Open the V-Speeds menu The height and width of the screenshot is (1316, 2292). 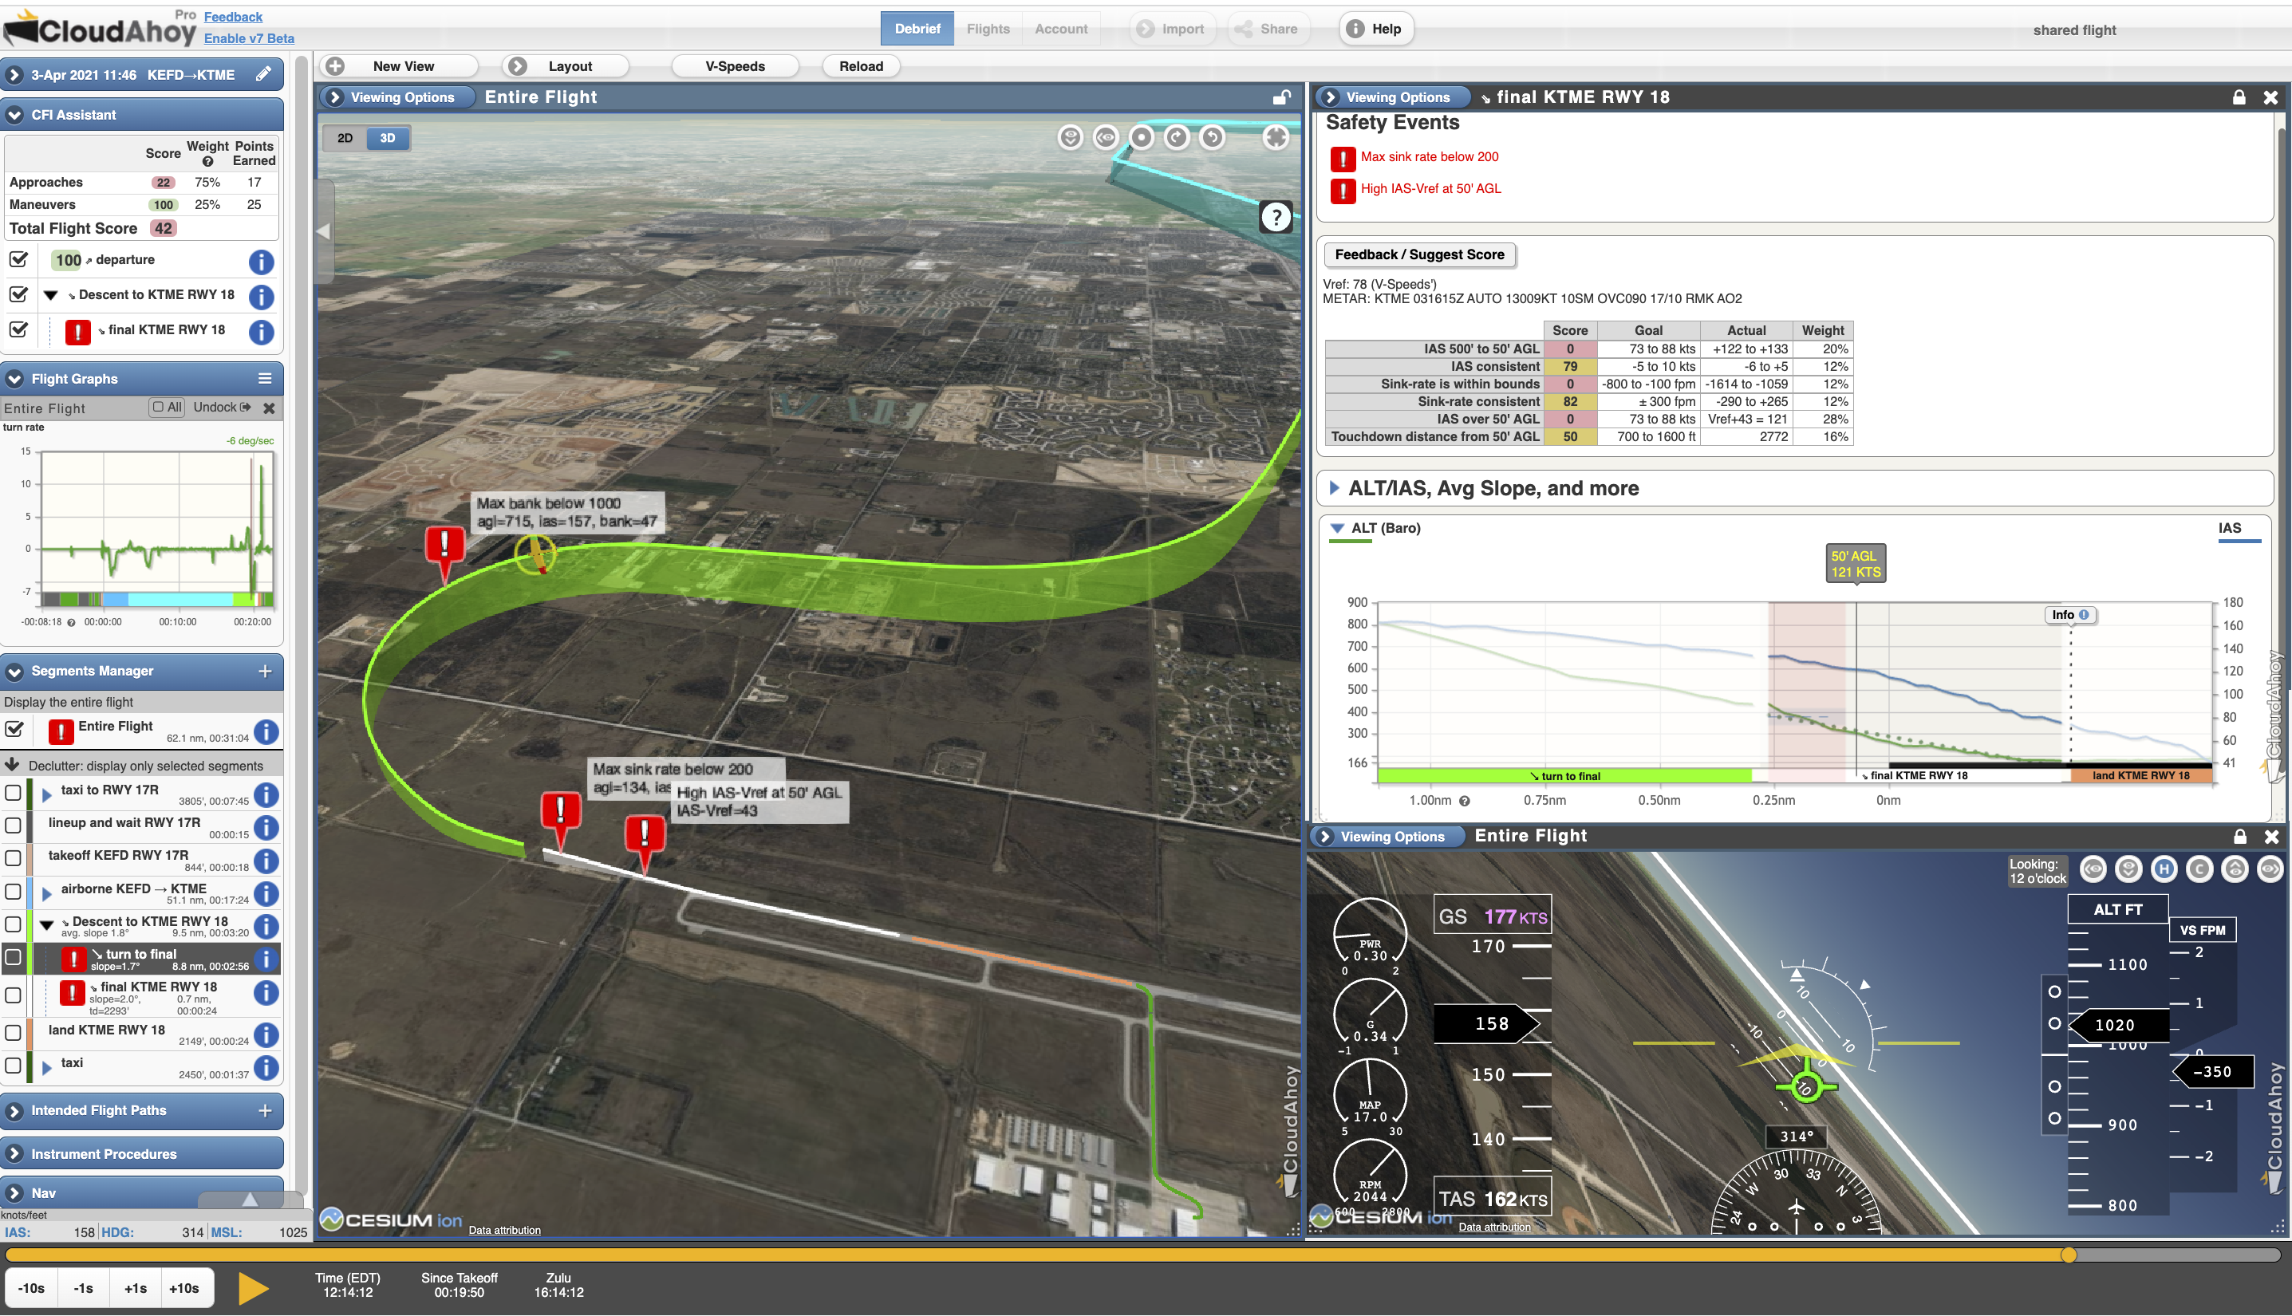click(x=735, y=66)
